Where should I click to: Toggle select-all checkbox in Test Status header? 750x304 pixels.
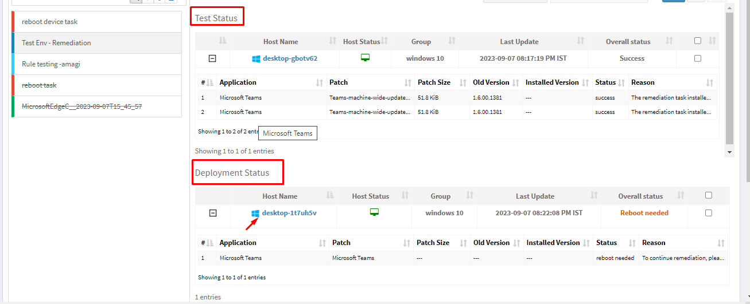pos(697,41)
